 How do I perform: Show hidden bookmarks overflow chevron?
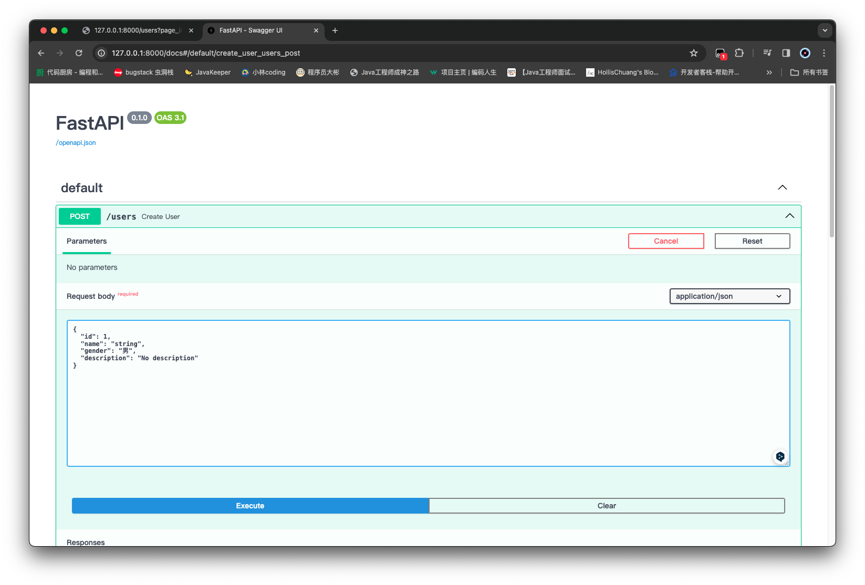click(769, 72)
